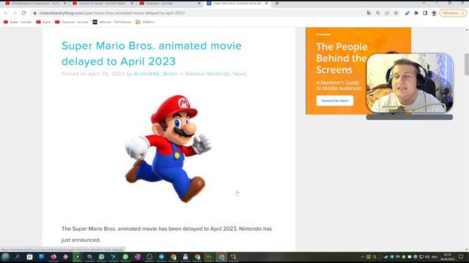This screenshot has width=469, height=263.
Task: Open the article headline link
Action: point(152,53)
